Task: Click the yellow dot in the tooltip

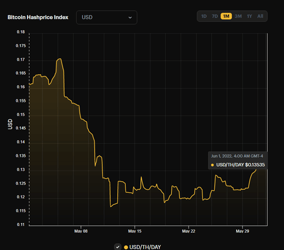Action: (x=213, y=165)
